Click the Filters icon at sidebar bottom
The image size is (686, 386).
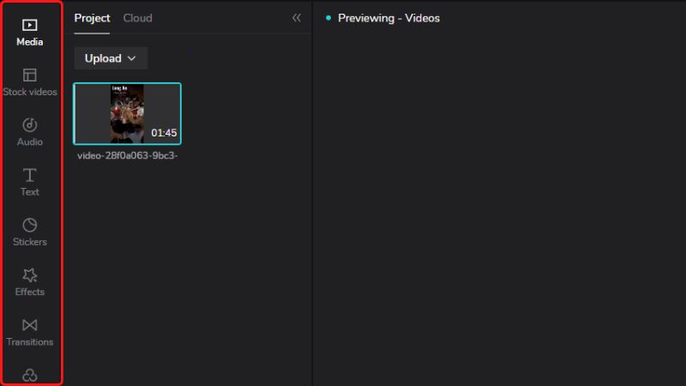click(x=30, y=375)
